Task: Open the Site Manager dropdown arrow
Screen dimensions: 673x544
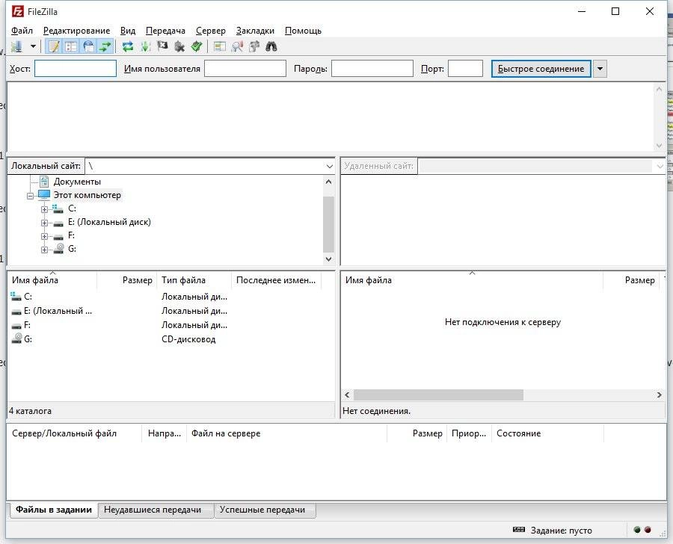Action: pos(33,46)
